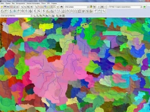
Task: Expand the shader dropdown arrow
Action: (x=88, y=7)
